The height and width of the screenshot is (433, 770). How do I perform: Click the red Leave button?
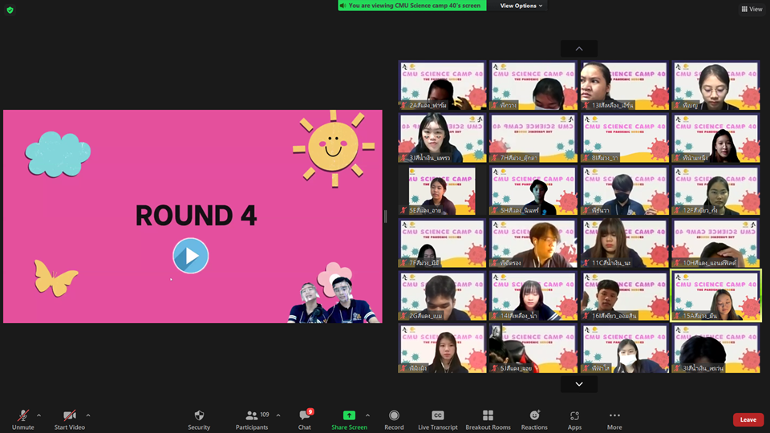coord(748,419)
